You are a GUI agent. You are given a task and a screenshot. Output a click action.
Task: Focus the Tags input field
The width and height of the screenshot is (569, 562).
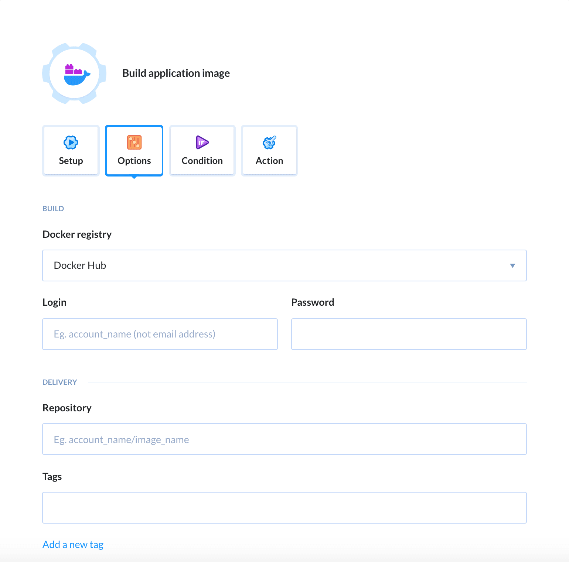point(284,508)
